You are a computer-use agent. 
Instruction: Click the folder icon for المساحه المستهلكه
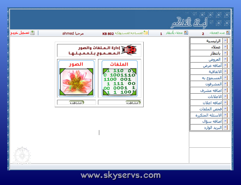146,33
